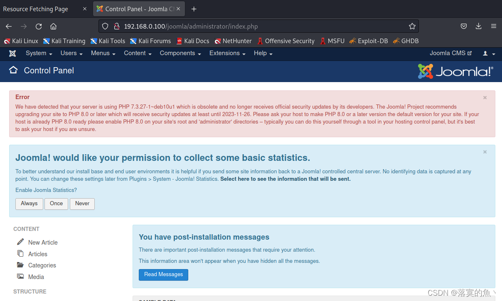Image resolution: width=502 pixels, height=301 pixels.
Task: Click the 'Control Panel' page title
Action: click(x=49, y=70)
